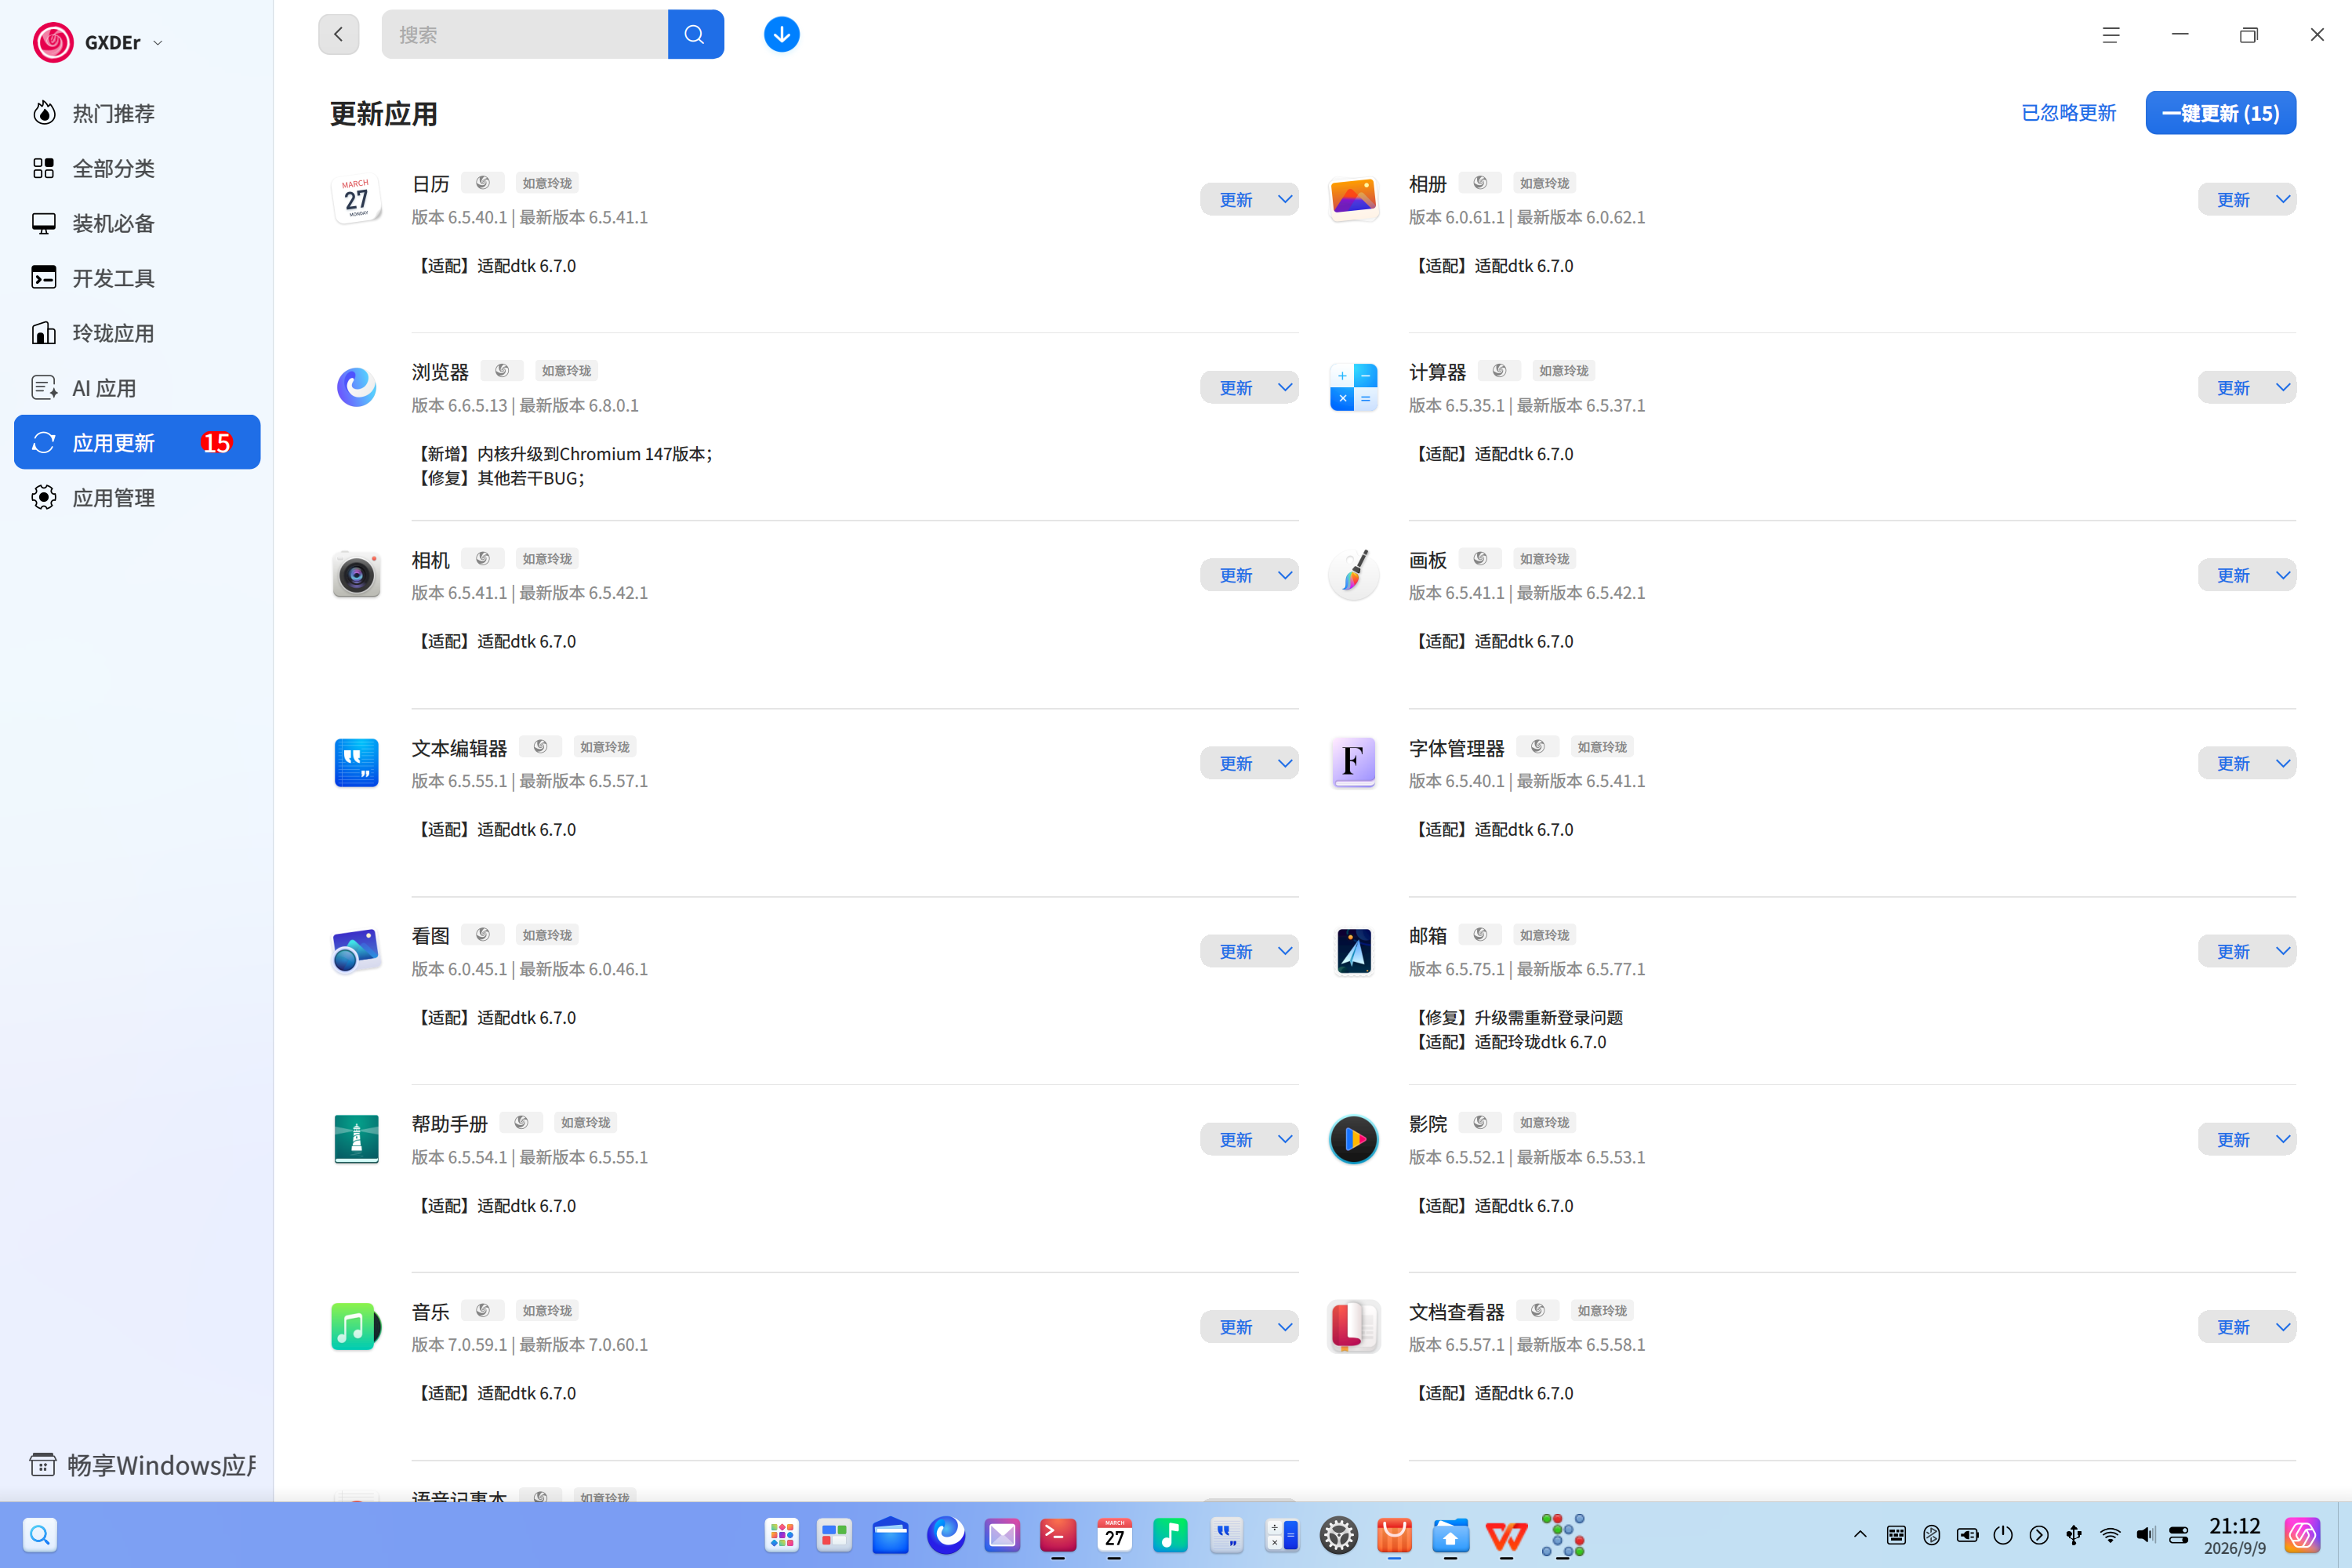Click 更新 for 文本编辑器

(1236, 763)
